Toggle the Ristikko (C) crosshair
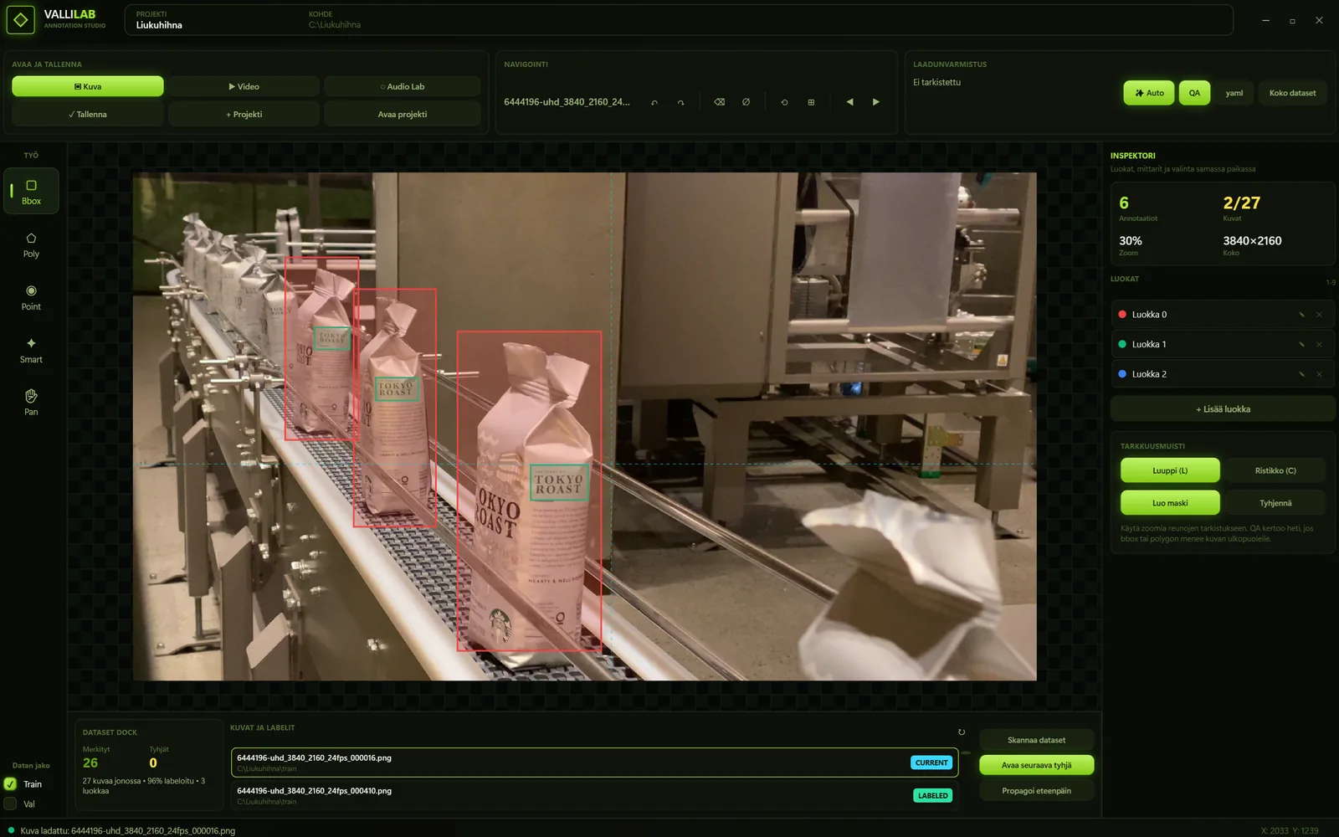 (x=1275, y=470)
